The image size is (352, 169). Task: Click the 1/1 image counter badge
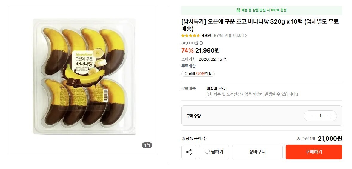pyautogui.click(x=147, y=145)
